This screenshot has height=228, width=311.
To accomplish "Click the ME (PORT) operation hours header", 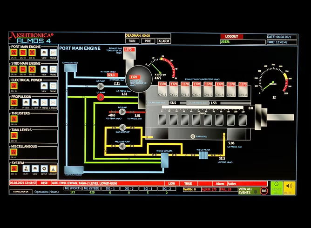I will coord(73,188).
